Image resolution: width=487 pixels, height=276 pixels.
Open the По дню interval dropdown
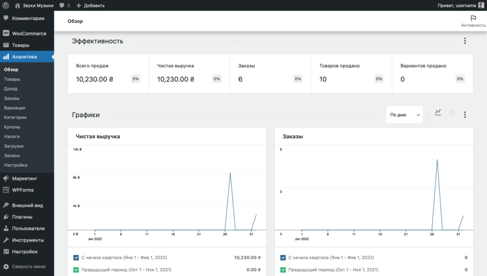coord(404,115)
